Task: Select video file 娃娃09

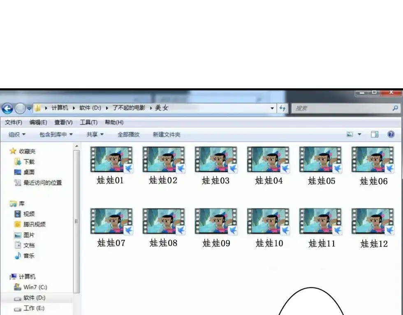Action: point(215,228)
